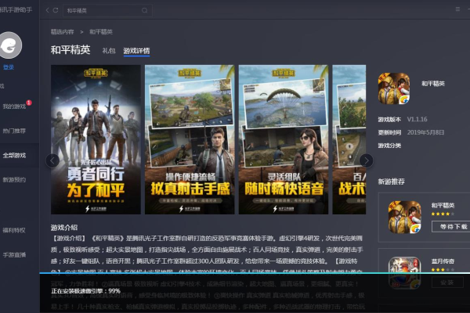
Task: Open 热门推荐 in the sidebar
Action: coord(14,131)
